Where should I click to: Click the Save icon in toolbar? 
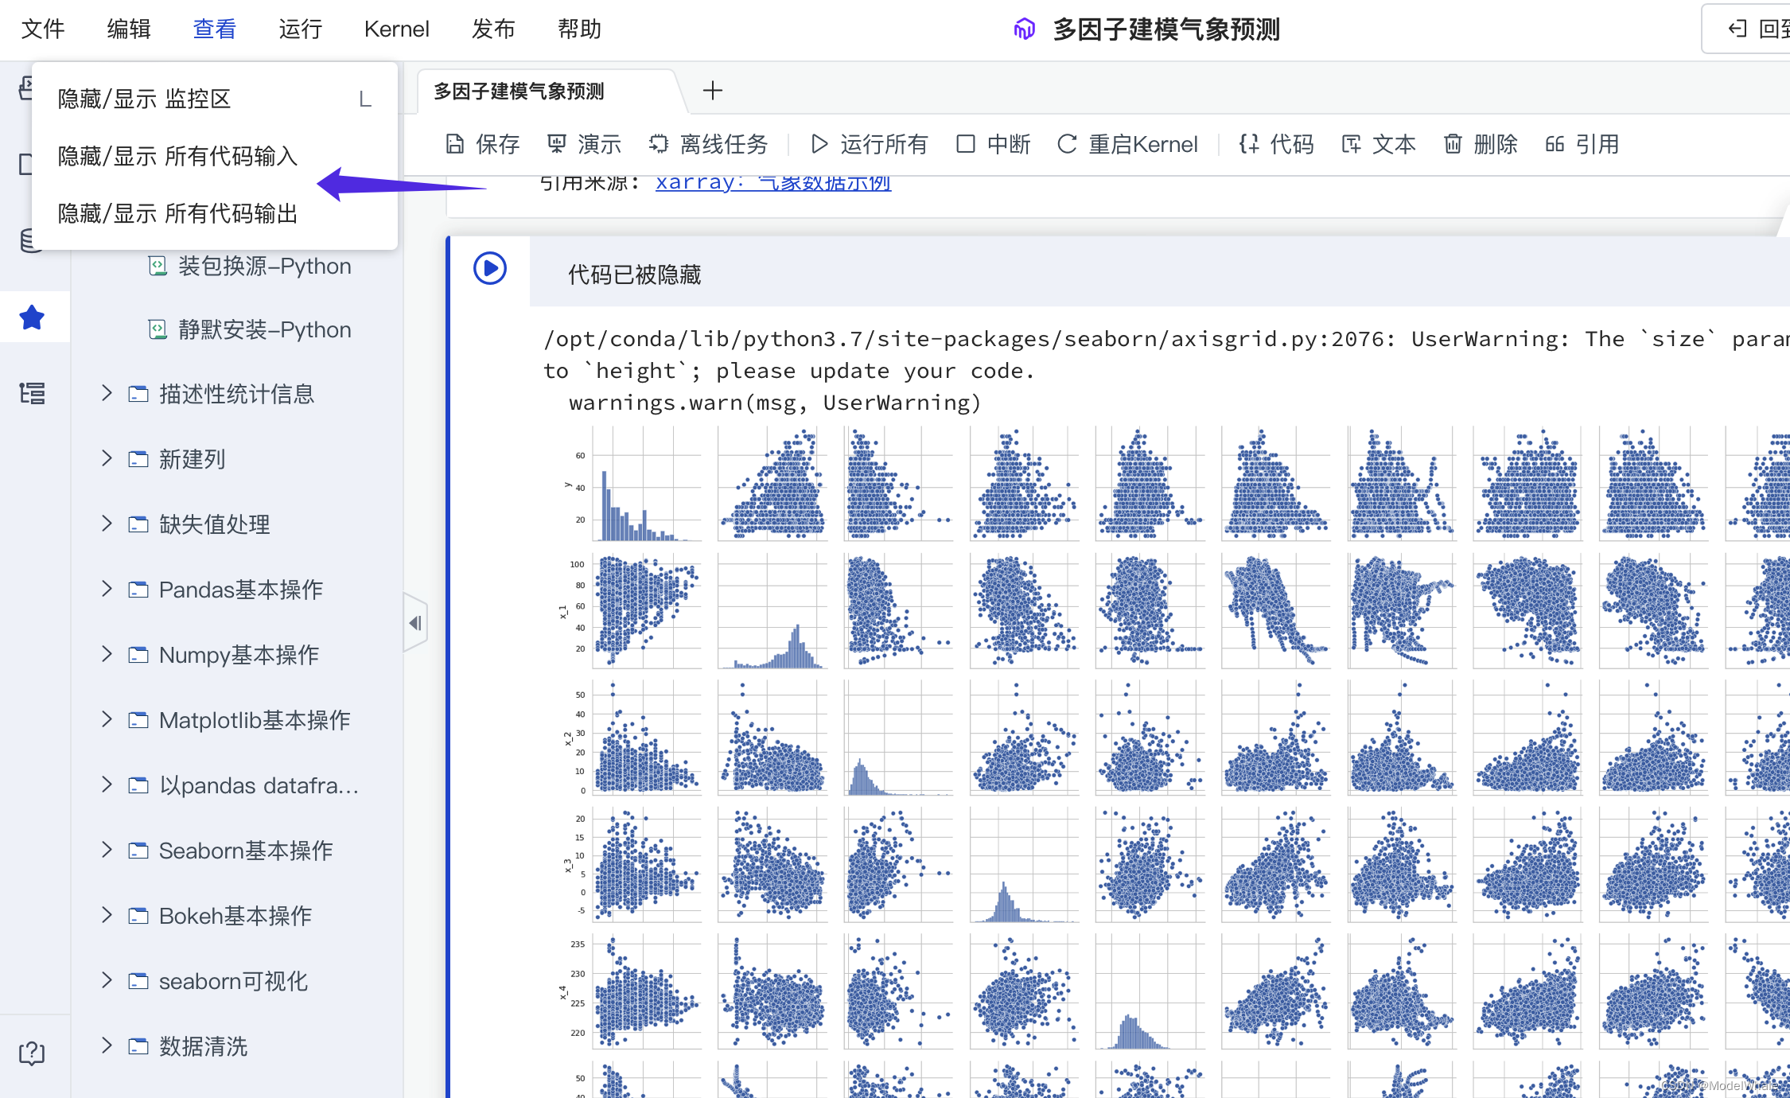coord(455,144)
